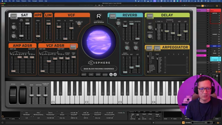Click the VINTAGE slider handle
This screenshot has width=222, height=125.
click(39, 95)
